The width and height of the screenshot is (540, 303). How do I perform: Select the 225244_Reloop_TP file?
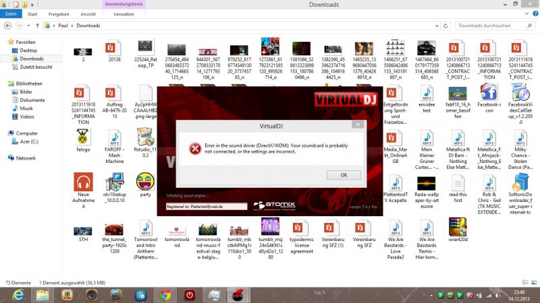145,54
